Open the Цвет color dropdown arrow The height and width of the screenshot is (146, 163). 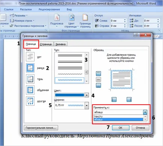coord(87,95)
